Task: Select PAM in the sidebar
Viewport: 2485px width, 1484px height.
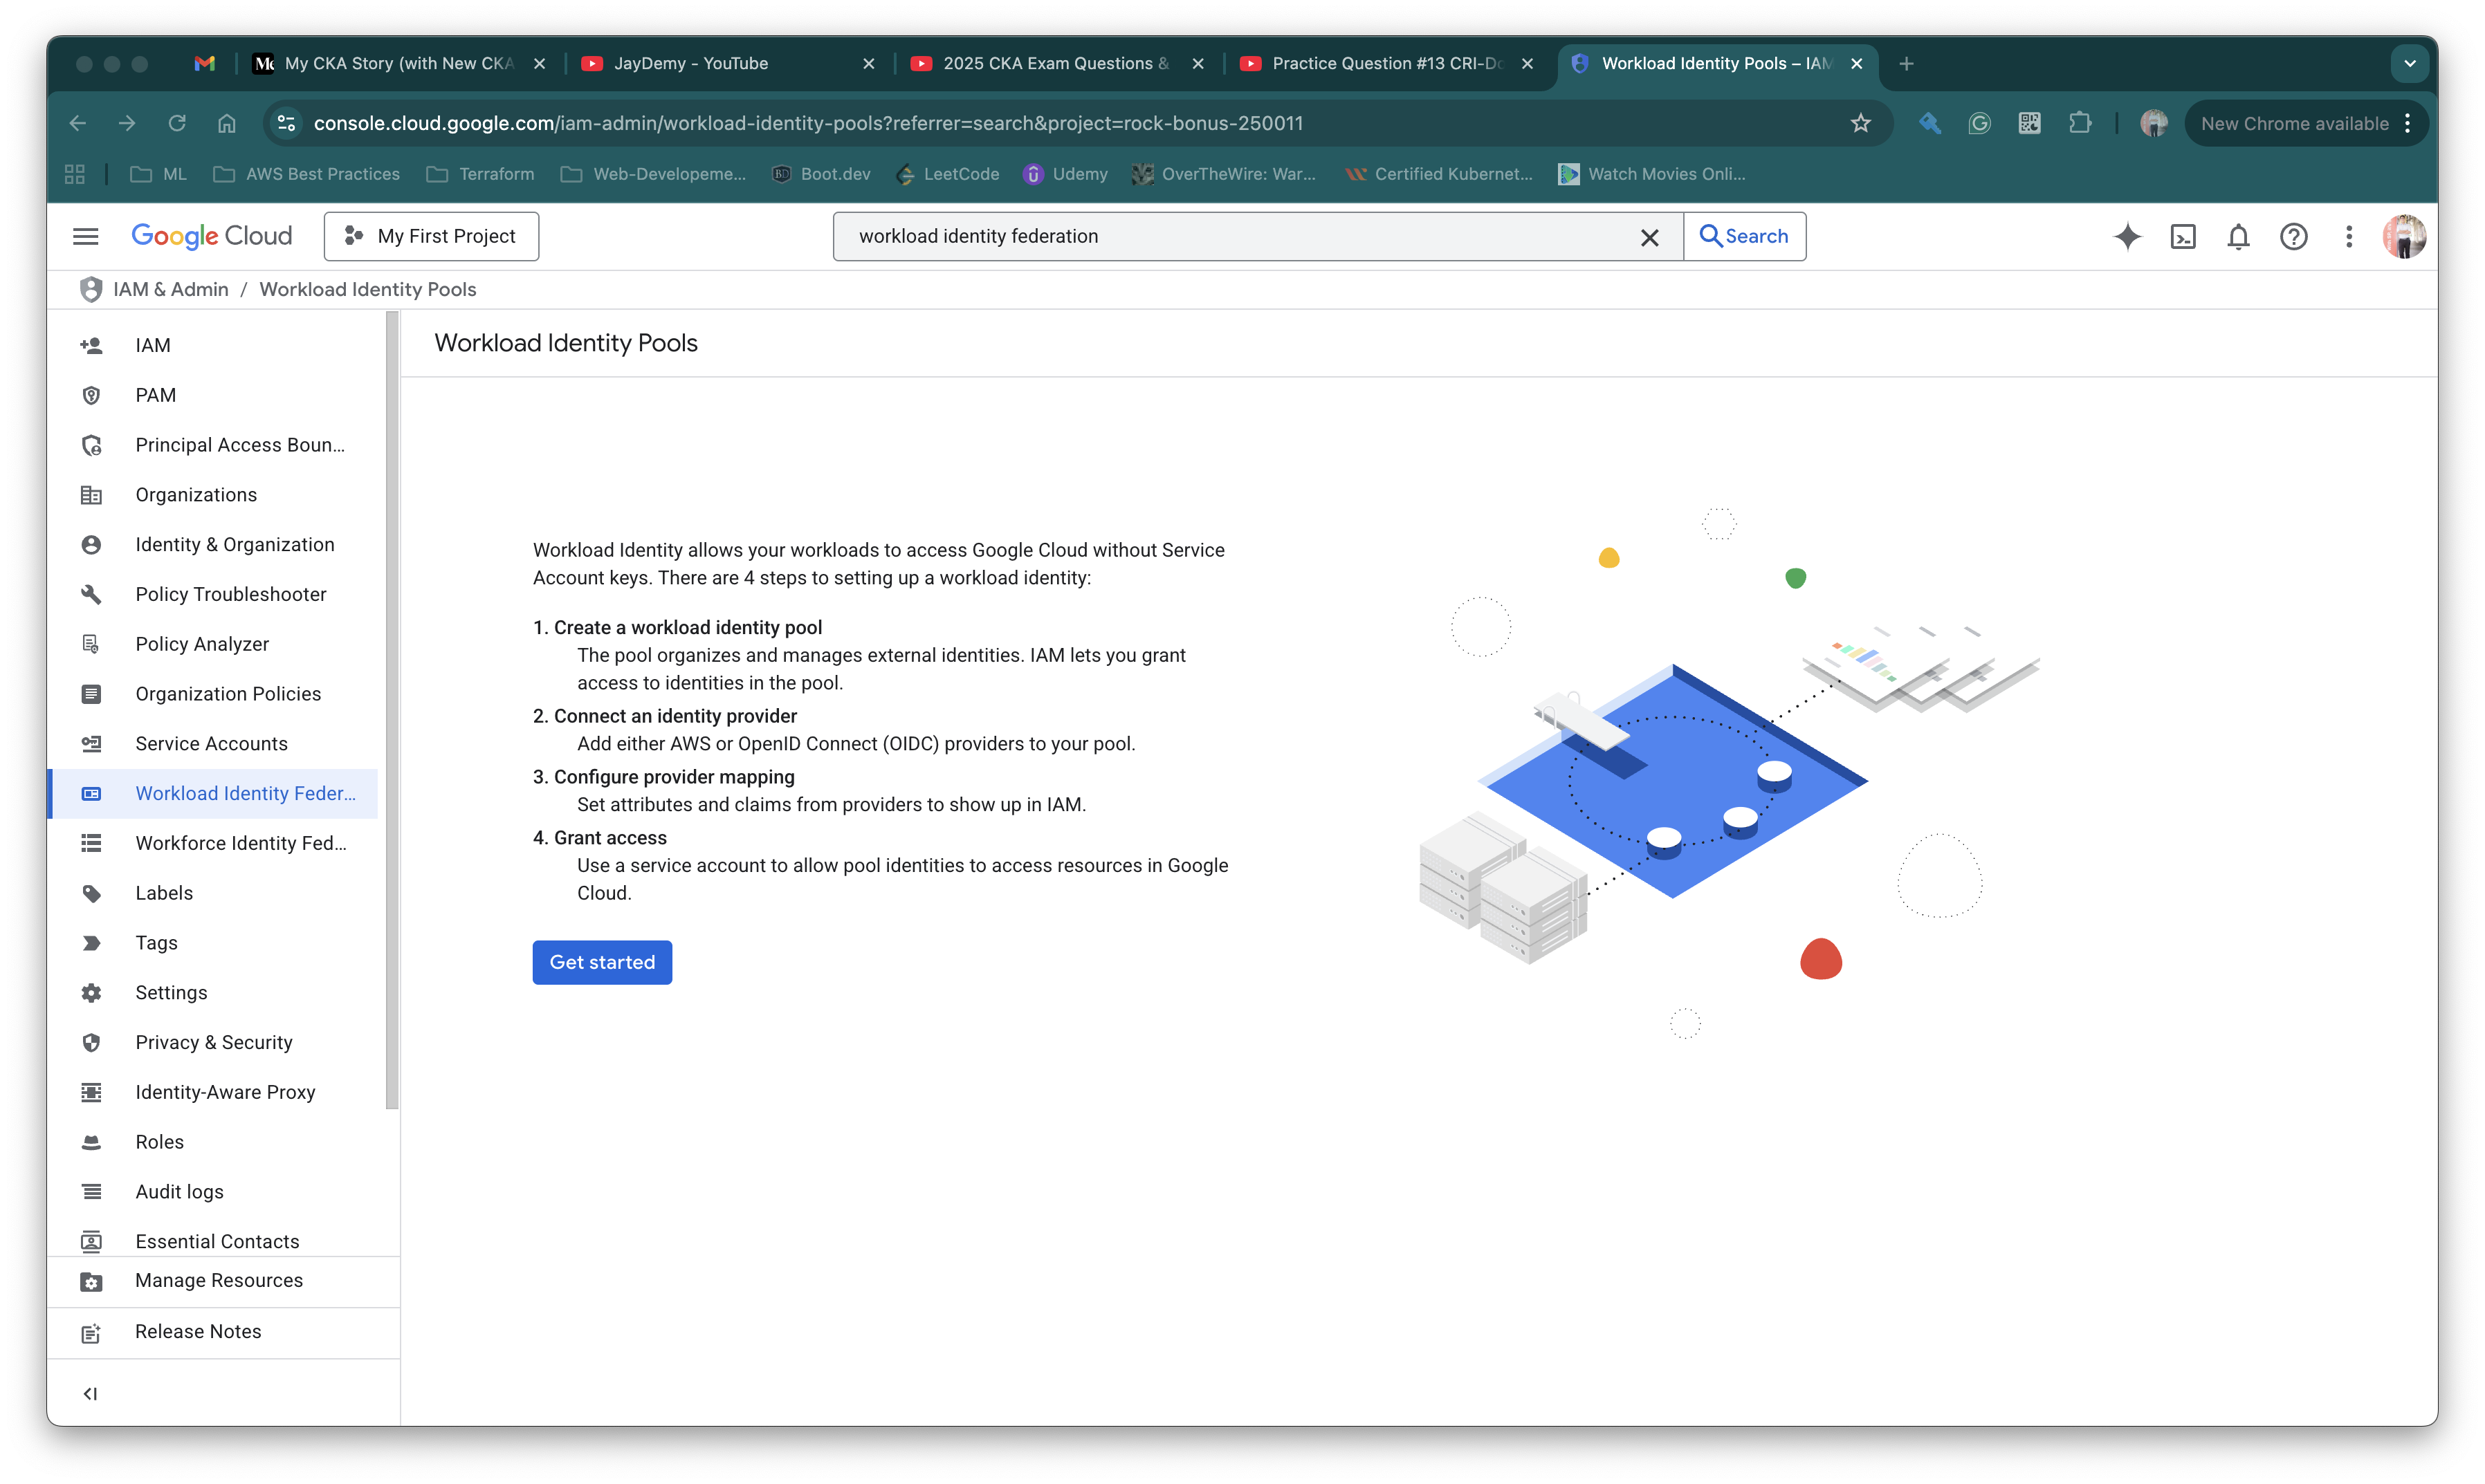Action: pos(213,395)
